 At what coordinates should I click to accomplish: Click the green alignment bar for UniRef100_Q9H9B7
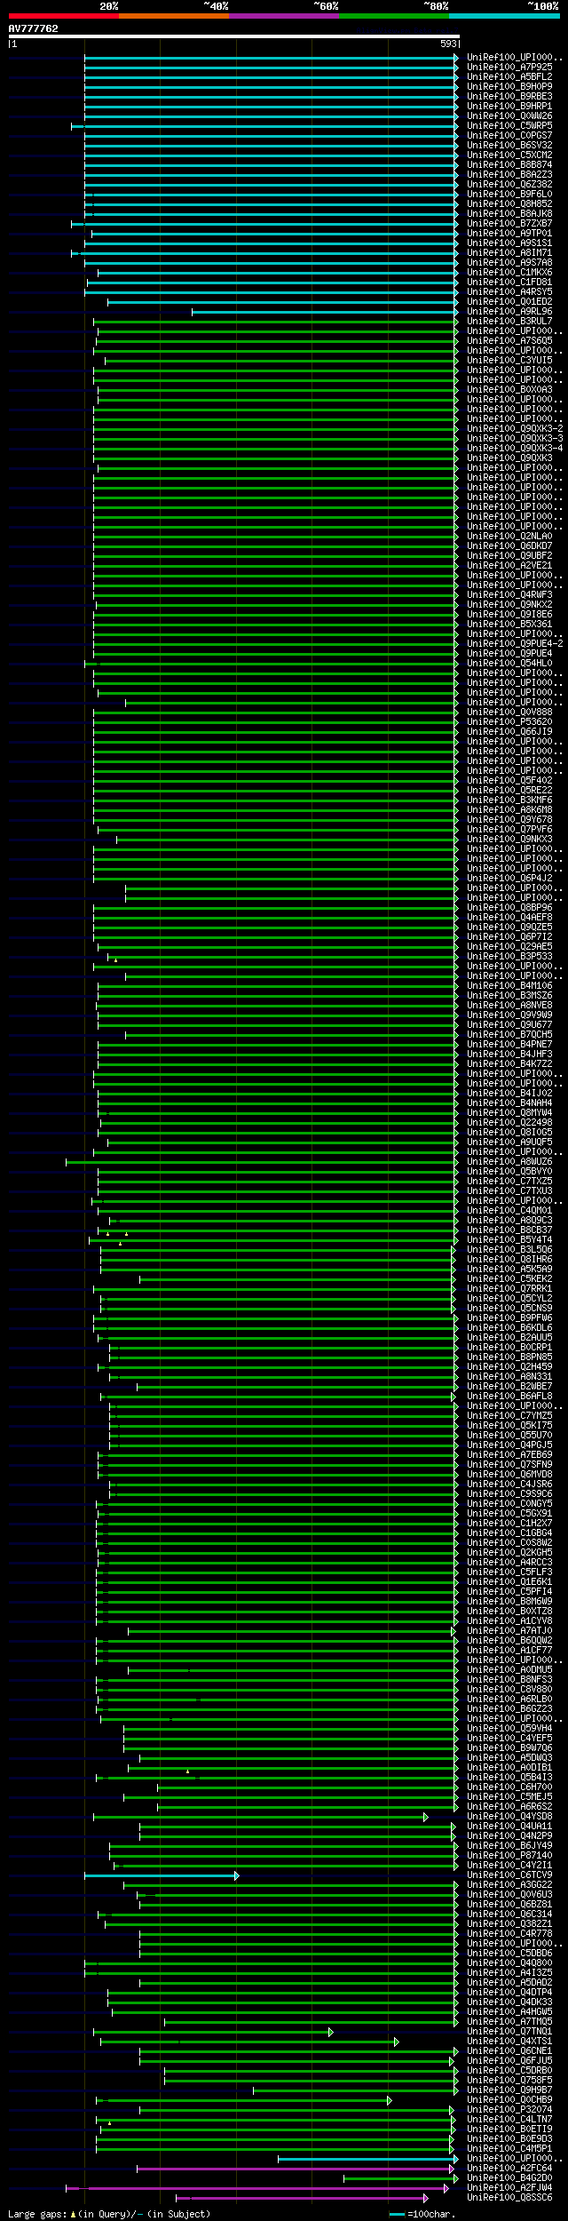(x=356, y=2090)
